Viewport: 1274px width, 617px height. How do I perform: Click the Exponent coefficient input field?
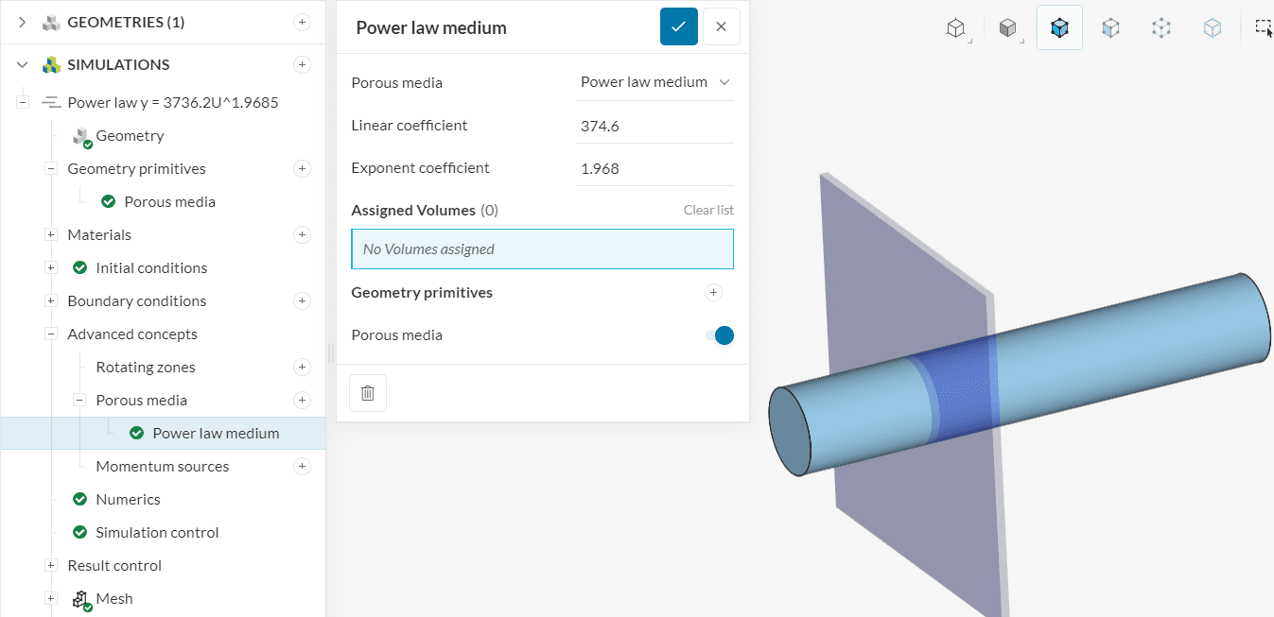click(654, 168)
